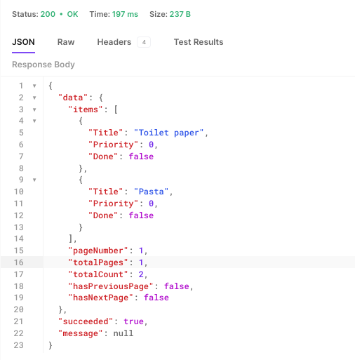Collapse the first item object on line 4
Viewport: 355px width, 360px height.
(x=34, y=121)
